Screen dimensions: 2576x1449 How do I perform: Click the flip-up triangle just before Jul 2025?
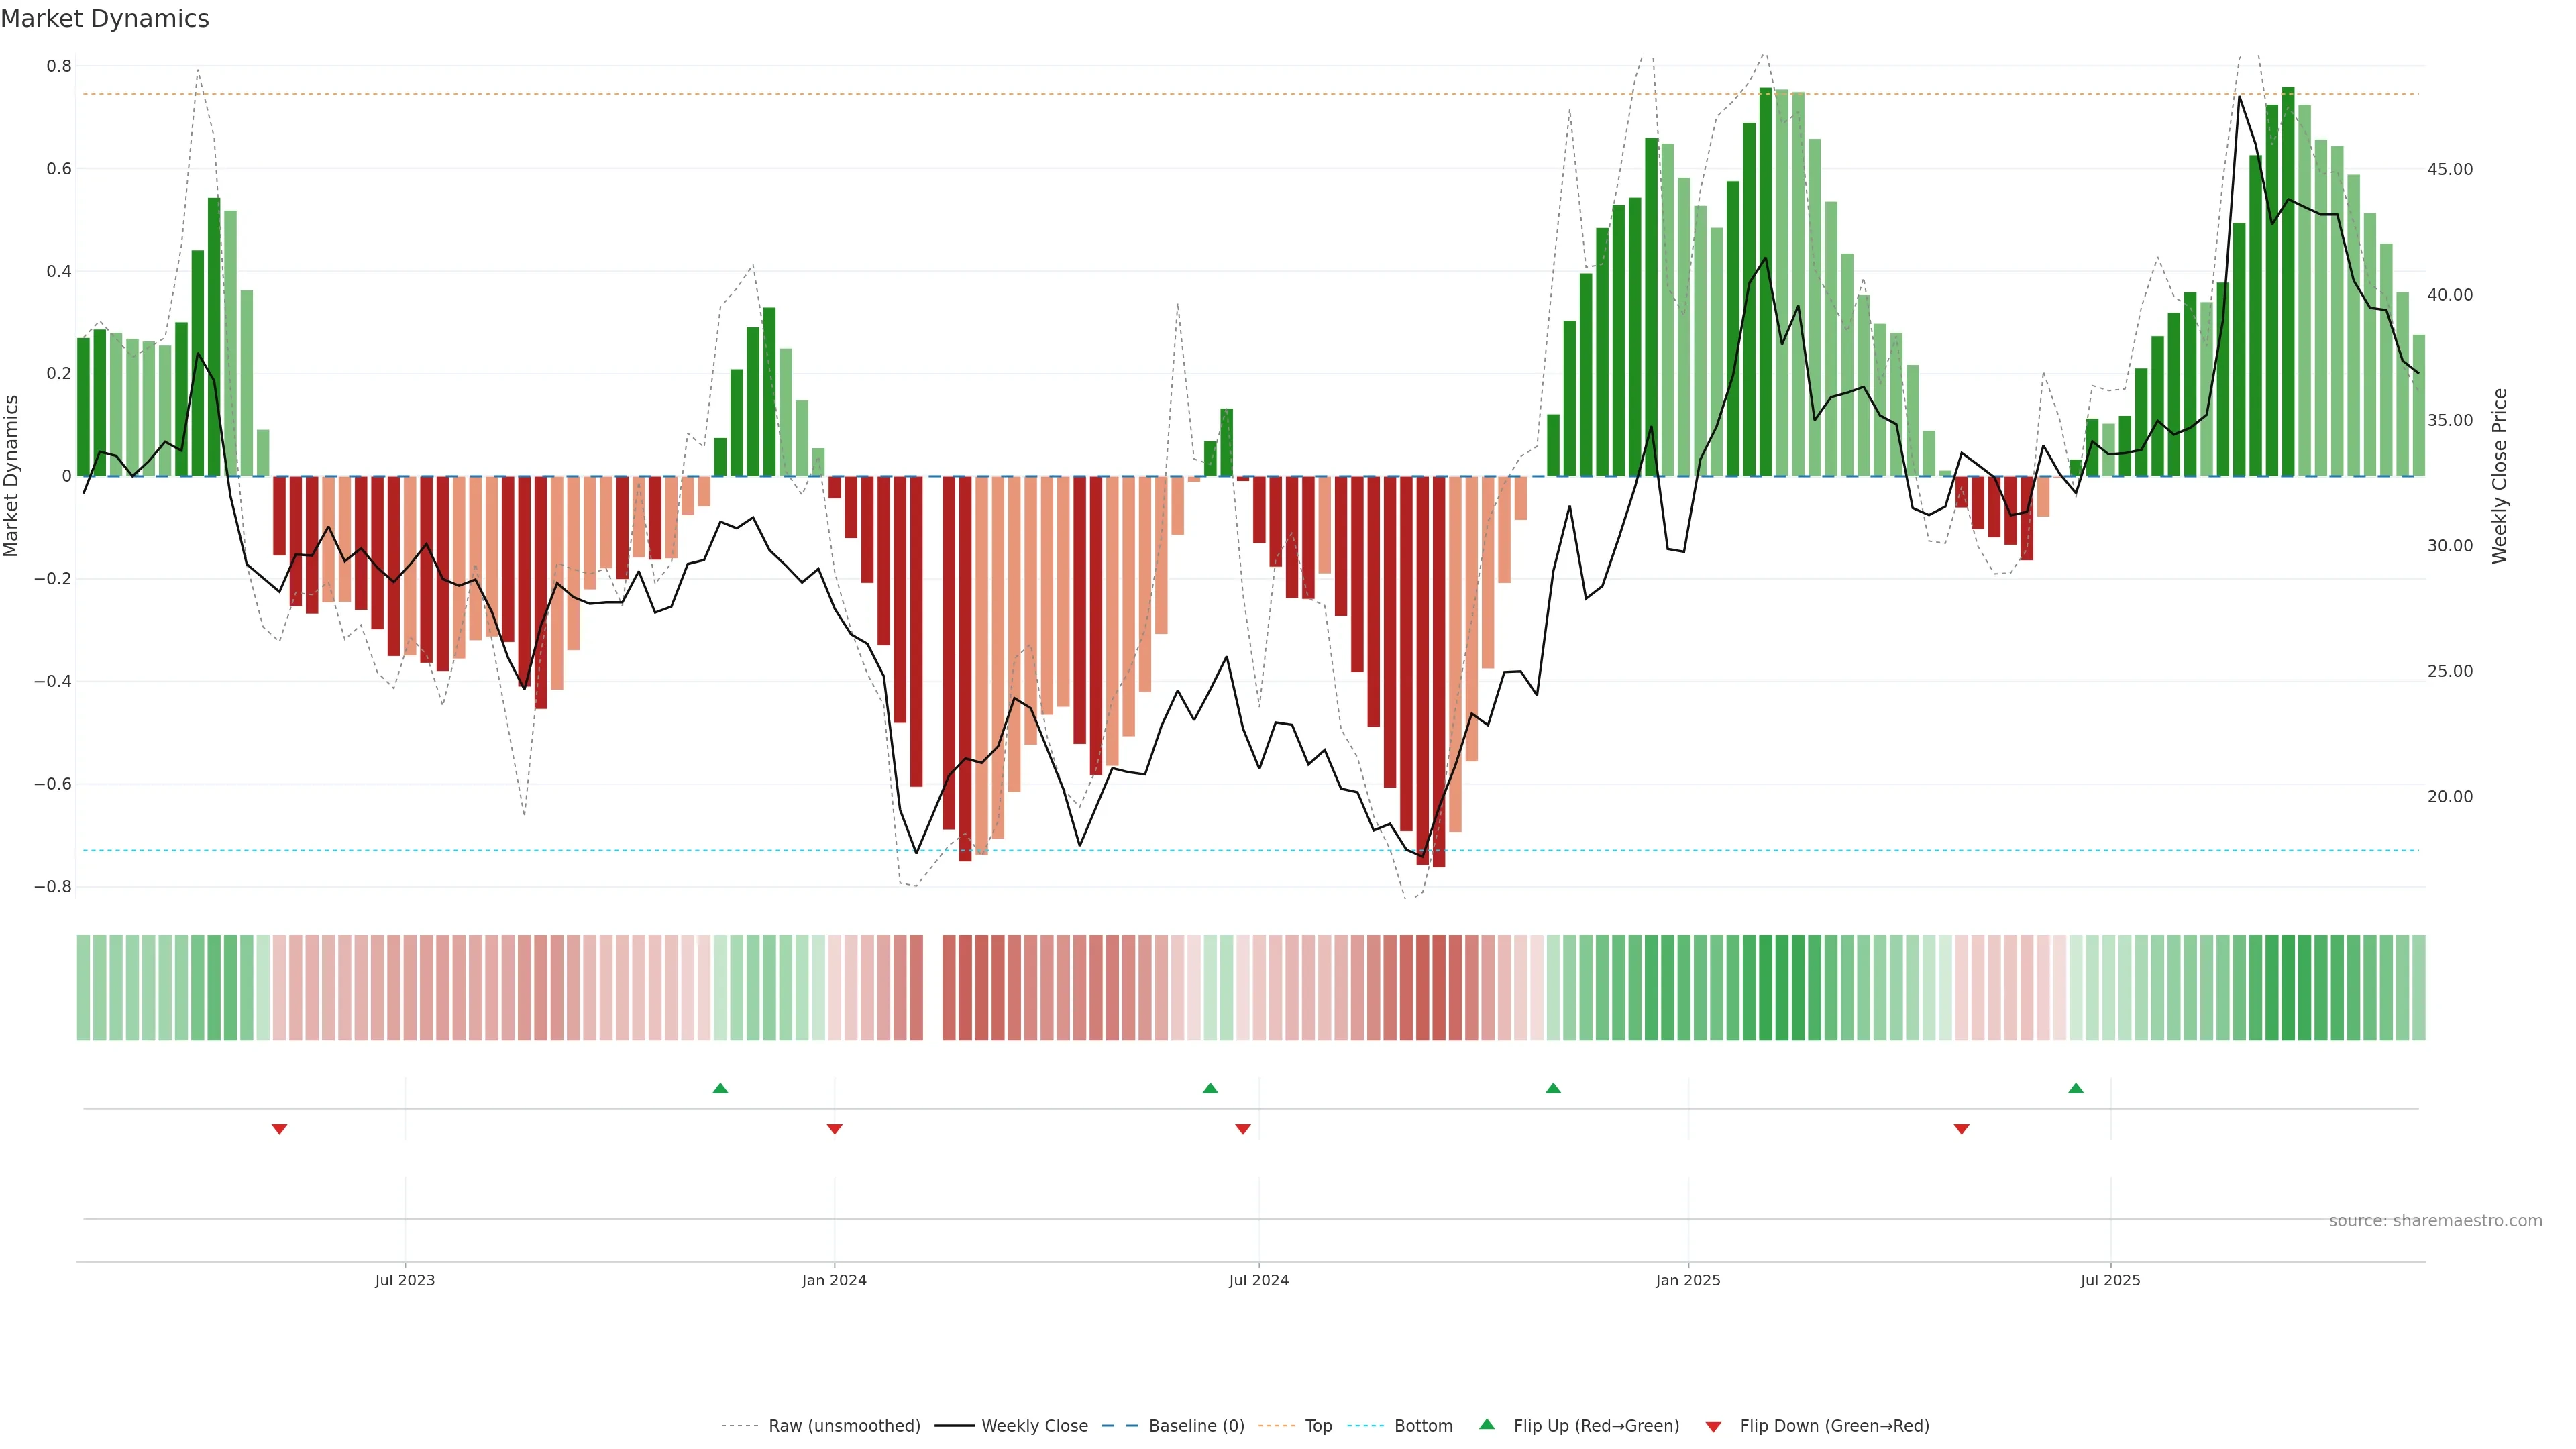[x=2076, y=1088]
